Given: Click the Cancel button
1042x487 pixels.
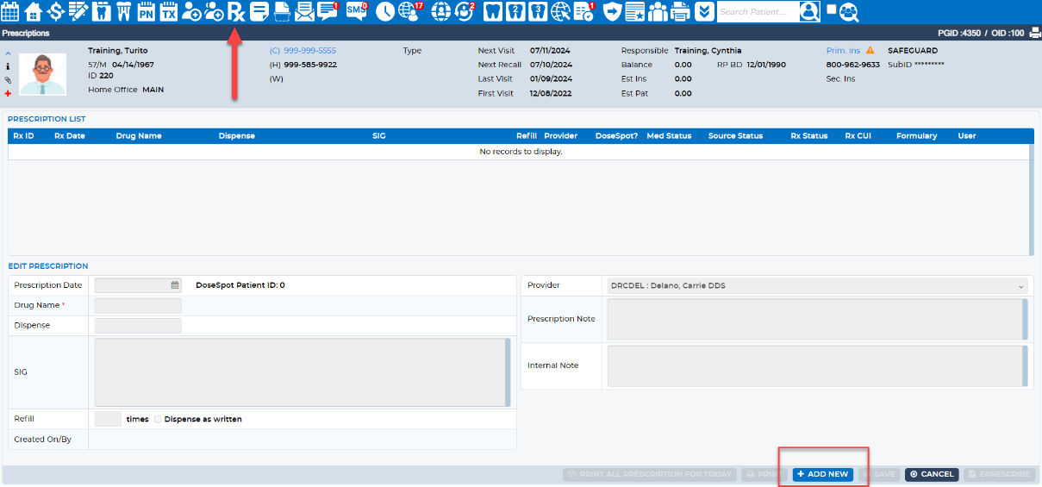Looking at the screenshot, I should coord(932,474).
